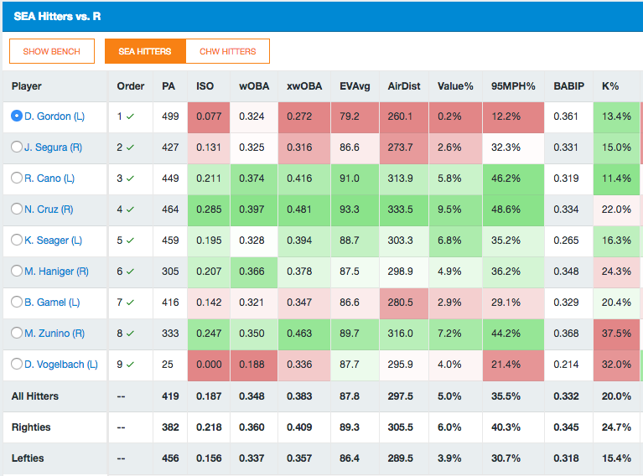Screen dimensions: 643x476
Task: Click M. Zunino K% value 37.5%
Action: [616, 334]
